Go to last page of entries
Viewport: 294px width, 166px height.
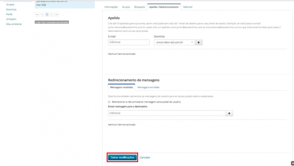(57, 15)
